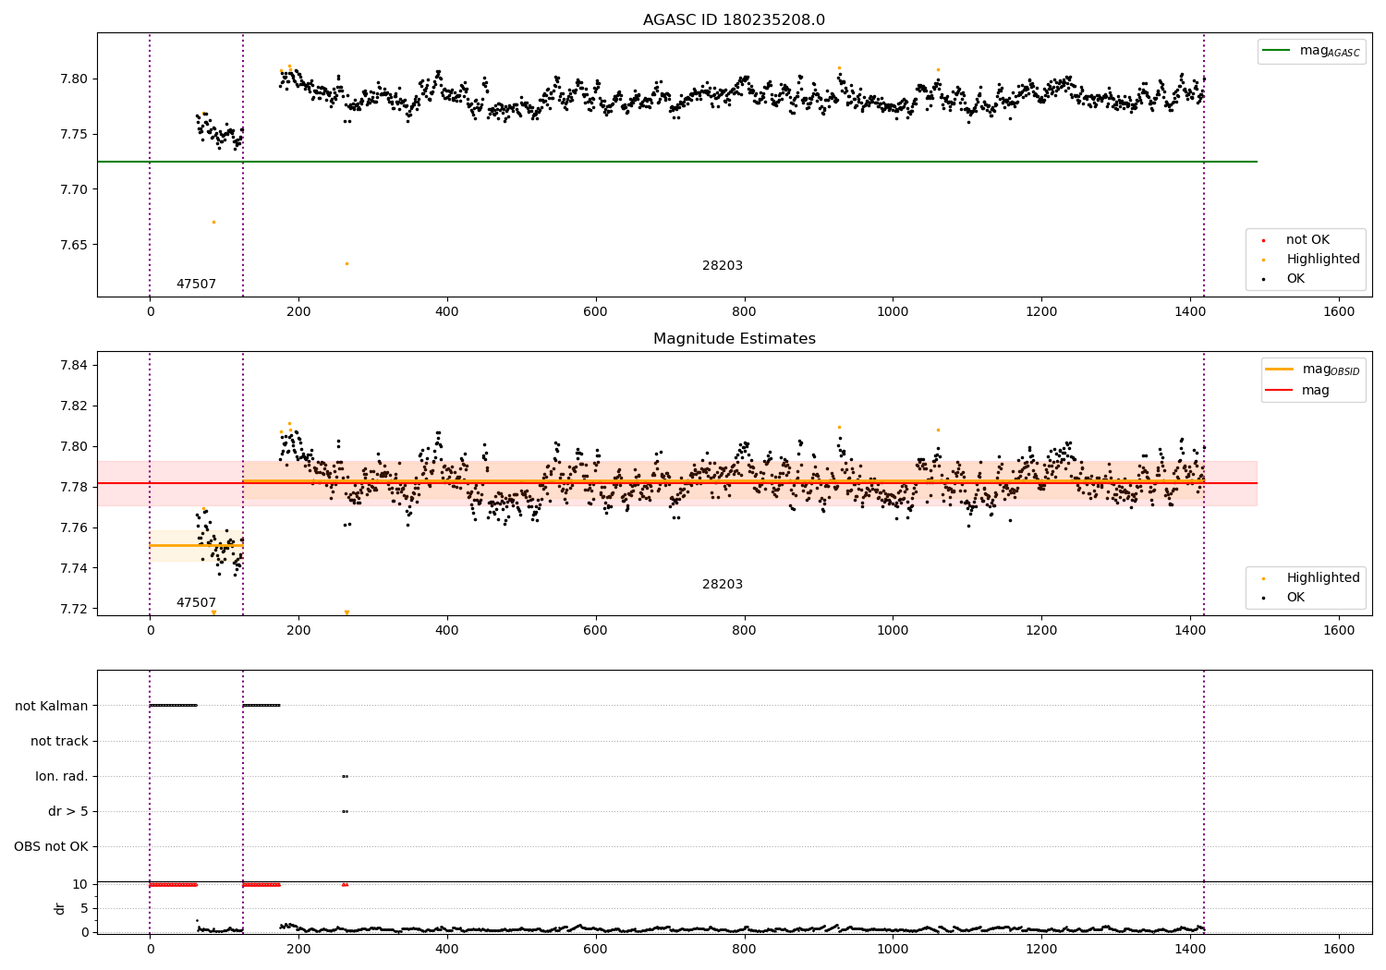Click the '47507' label in the top plot
The height and width of the screenshot is (970, 1386).
coord(196,285)
